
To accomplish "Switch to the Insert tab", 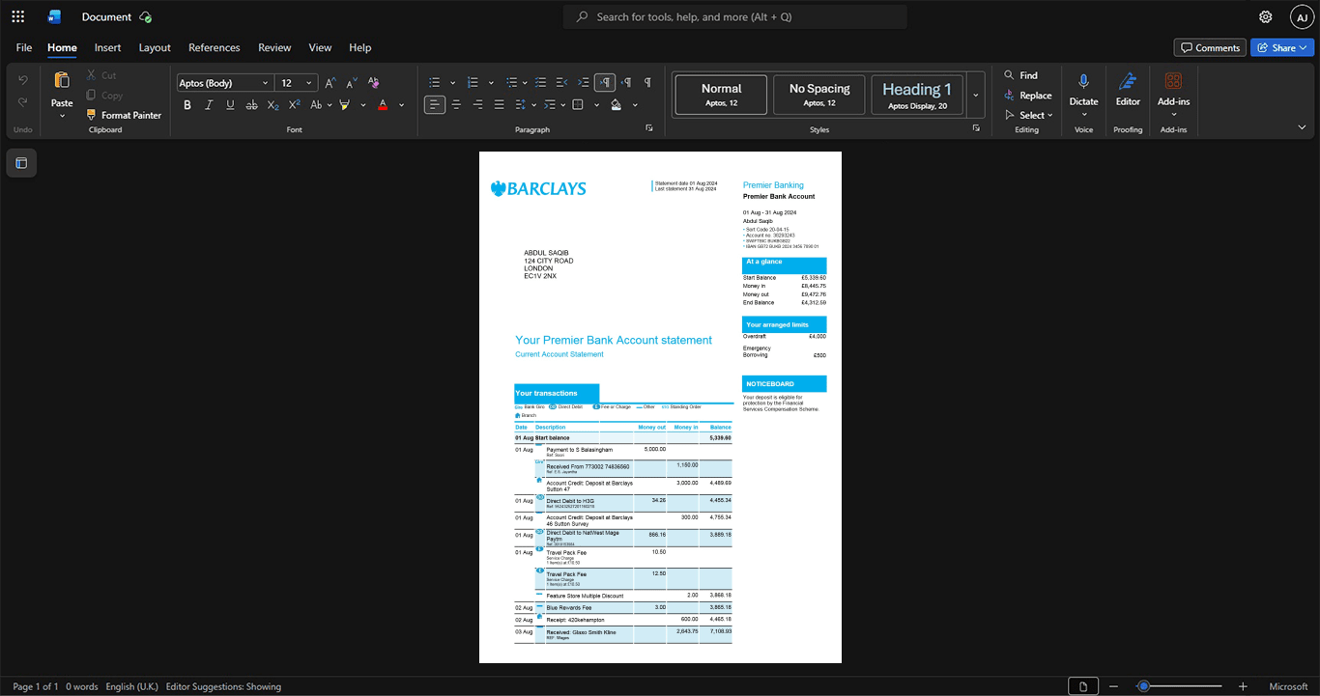I will (x=107, y=47).
